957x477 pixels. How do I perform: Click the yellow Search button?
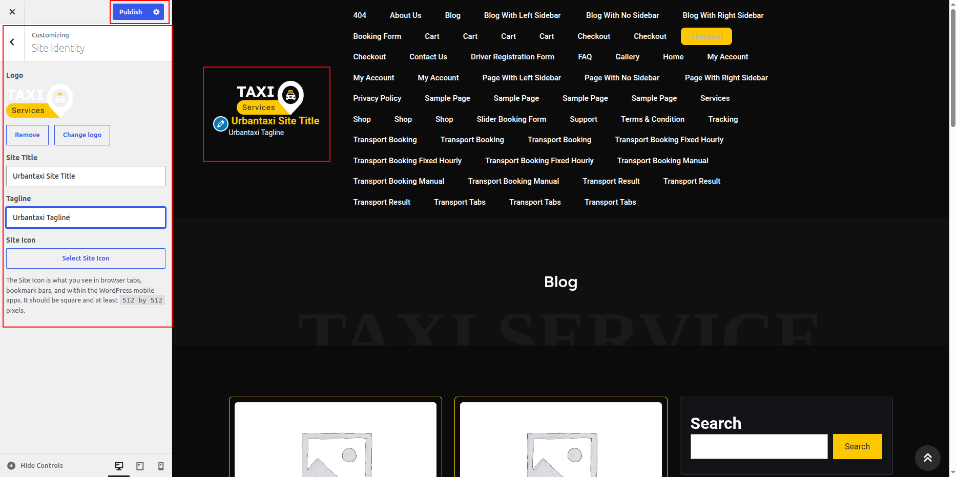tap(857, 446)
